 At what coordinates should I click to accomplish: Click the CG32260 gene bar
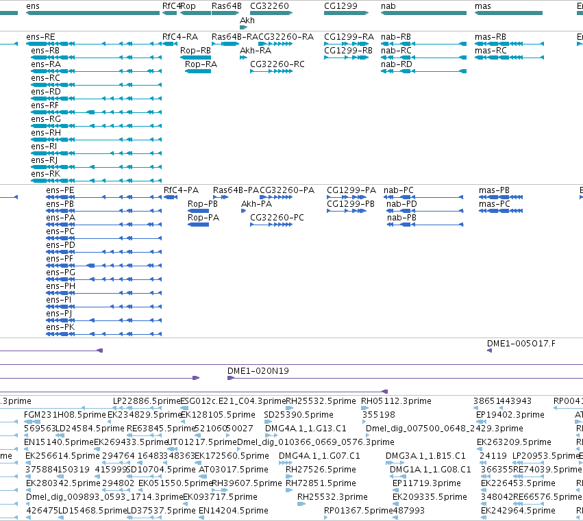[x=271, y=13]
